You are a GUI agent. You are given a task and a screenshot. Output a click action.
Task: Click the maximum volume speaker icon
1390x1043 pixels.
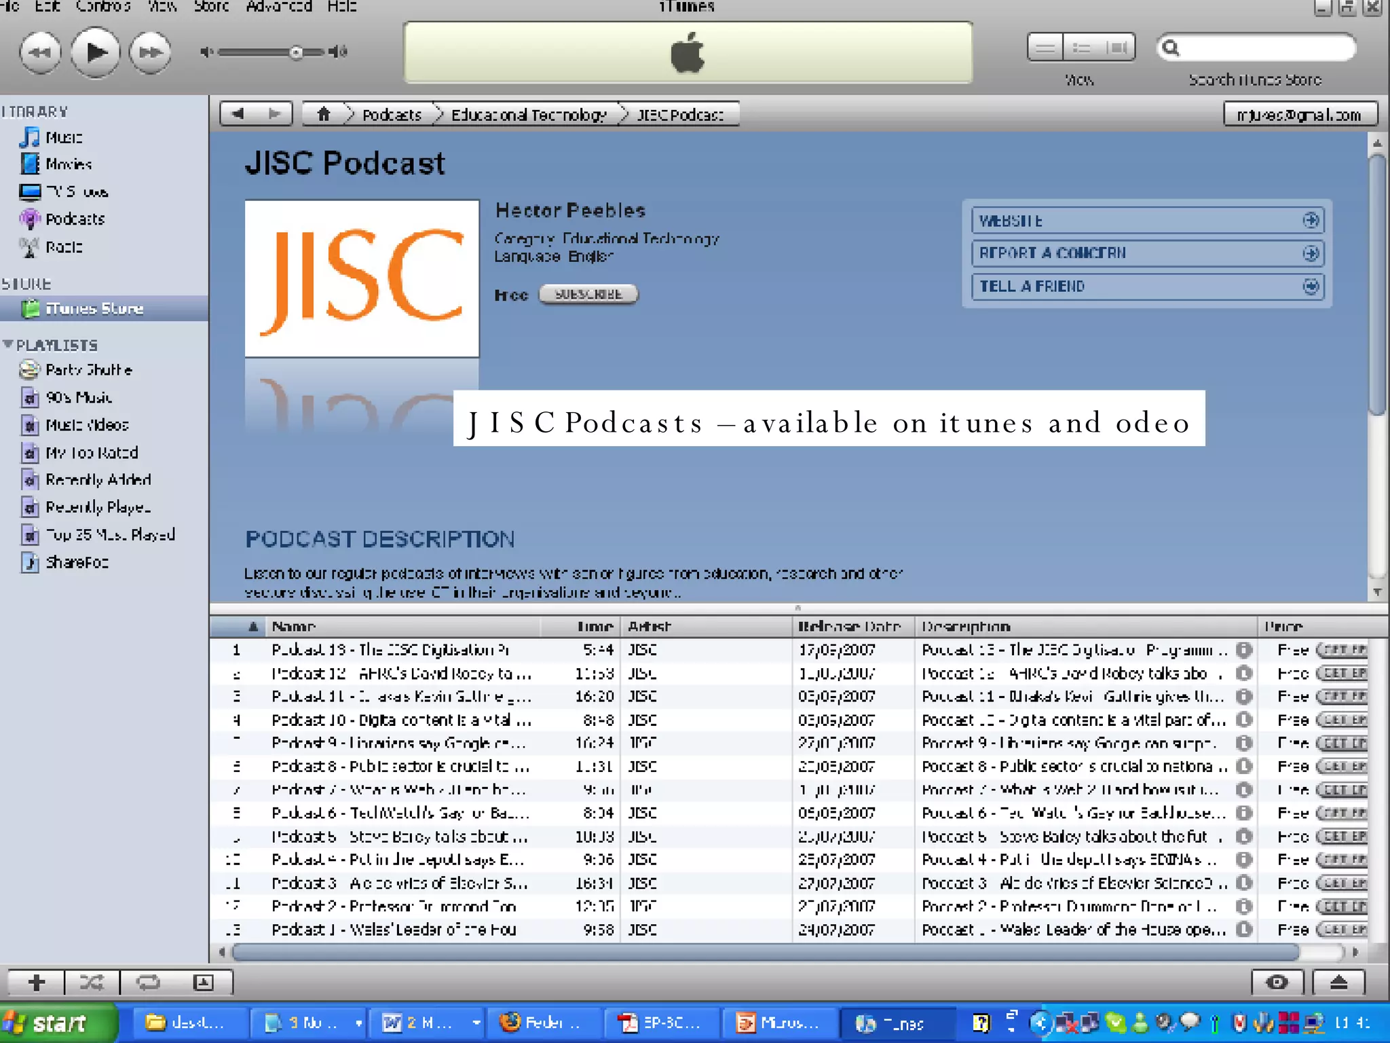pyautogui.click(x=337, y=52)
